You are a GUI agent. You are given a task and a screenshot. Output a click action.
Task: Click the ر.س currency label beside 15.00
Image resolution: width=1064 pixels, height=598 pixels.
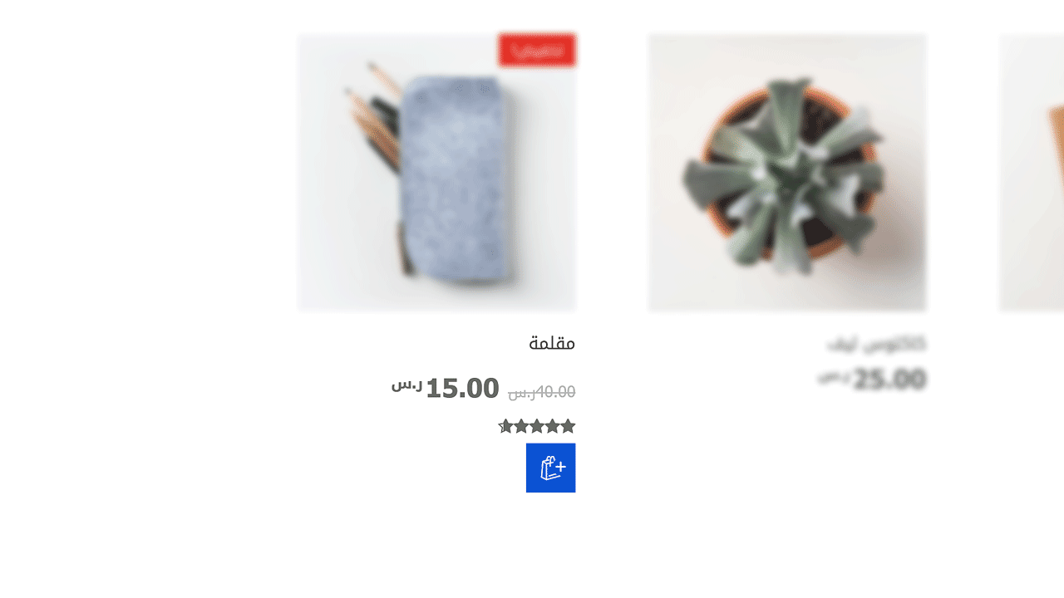407,385
